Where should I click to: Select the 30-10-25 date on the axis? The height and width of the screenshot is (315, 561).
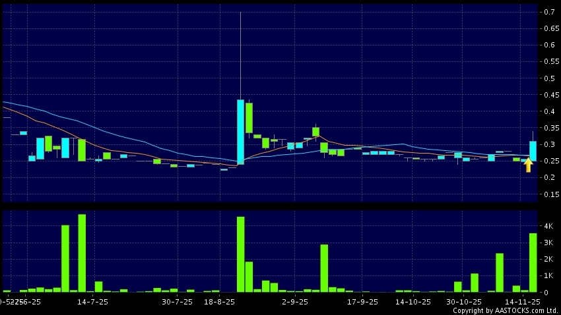point(464,301)
